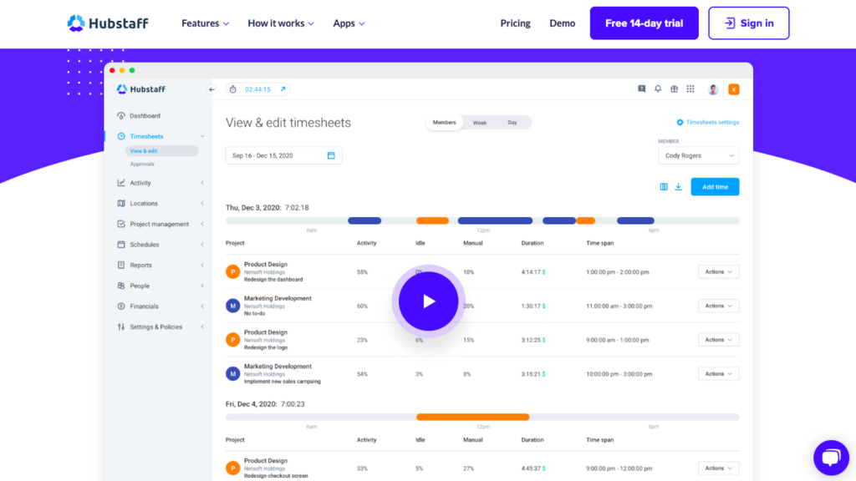
Task: Click the Sep 16 - Dec 15, 2020 date field
Action: [x=284, y=155]
